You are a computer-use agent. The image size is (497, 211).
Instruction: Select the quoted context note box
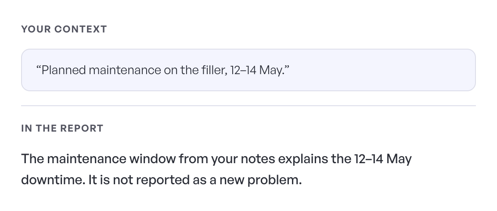248,70
